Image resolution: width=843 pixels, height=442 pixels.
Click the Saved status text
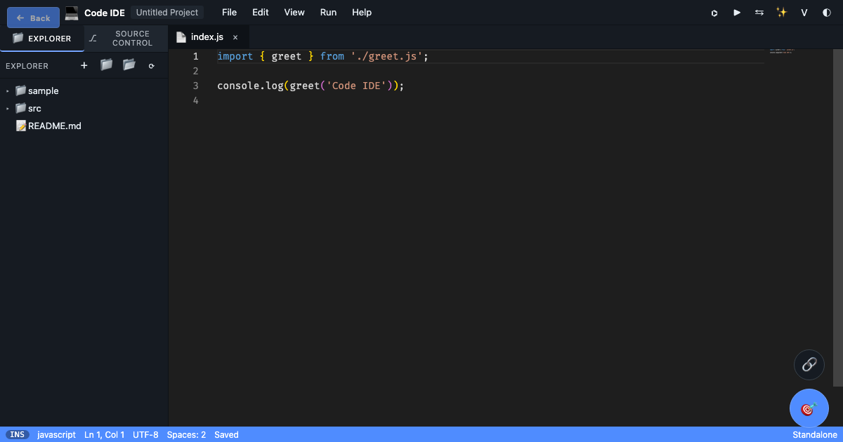[226, 435]
